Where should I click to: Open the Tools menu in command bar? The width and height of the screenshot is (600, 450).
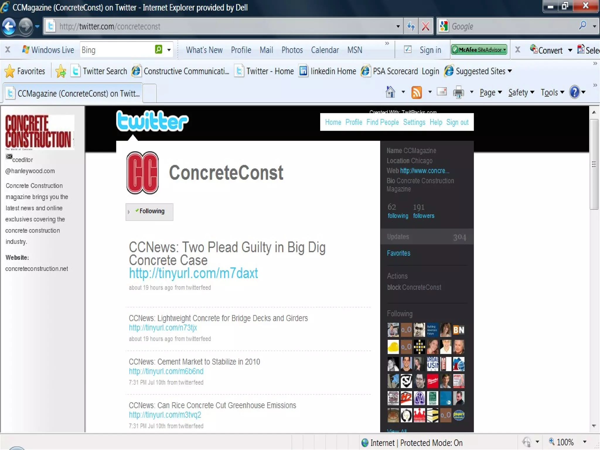click(552, 93)
